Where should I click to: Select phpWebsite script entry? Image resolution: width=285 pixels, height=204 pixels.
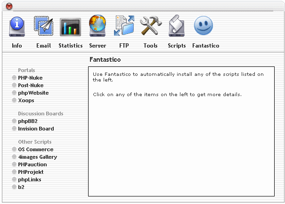33,93
